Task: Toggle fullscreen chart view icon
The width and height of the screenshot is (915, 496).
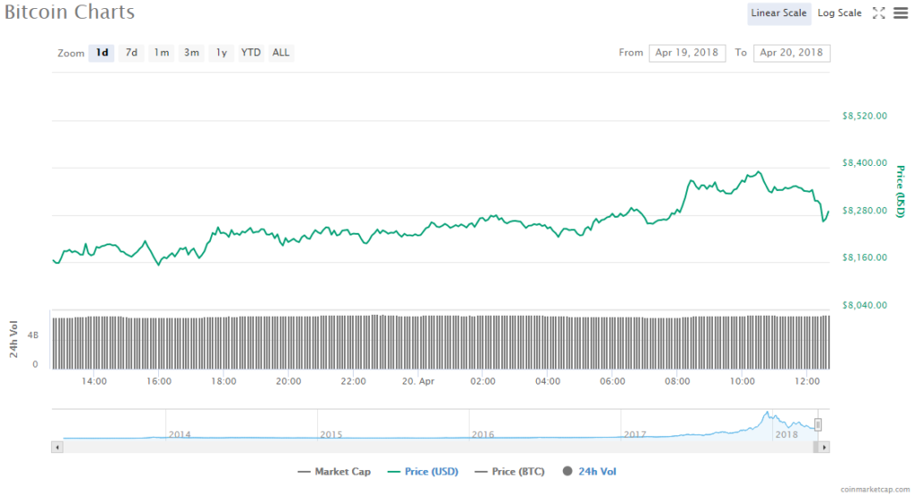Action: 878,12
